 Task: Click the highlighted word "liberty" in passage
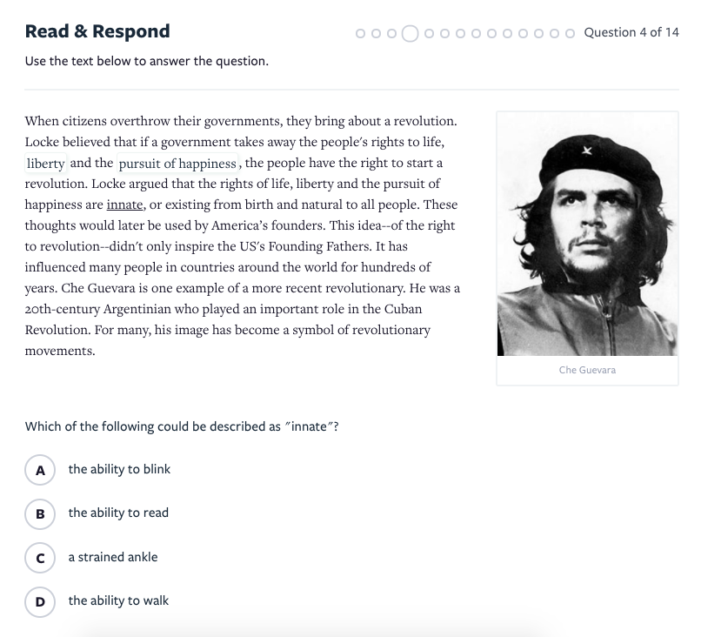coord(45,164)
